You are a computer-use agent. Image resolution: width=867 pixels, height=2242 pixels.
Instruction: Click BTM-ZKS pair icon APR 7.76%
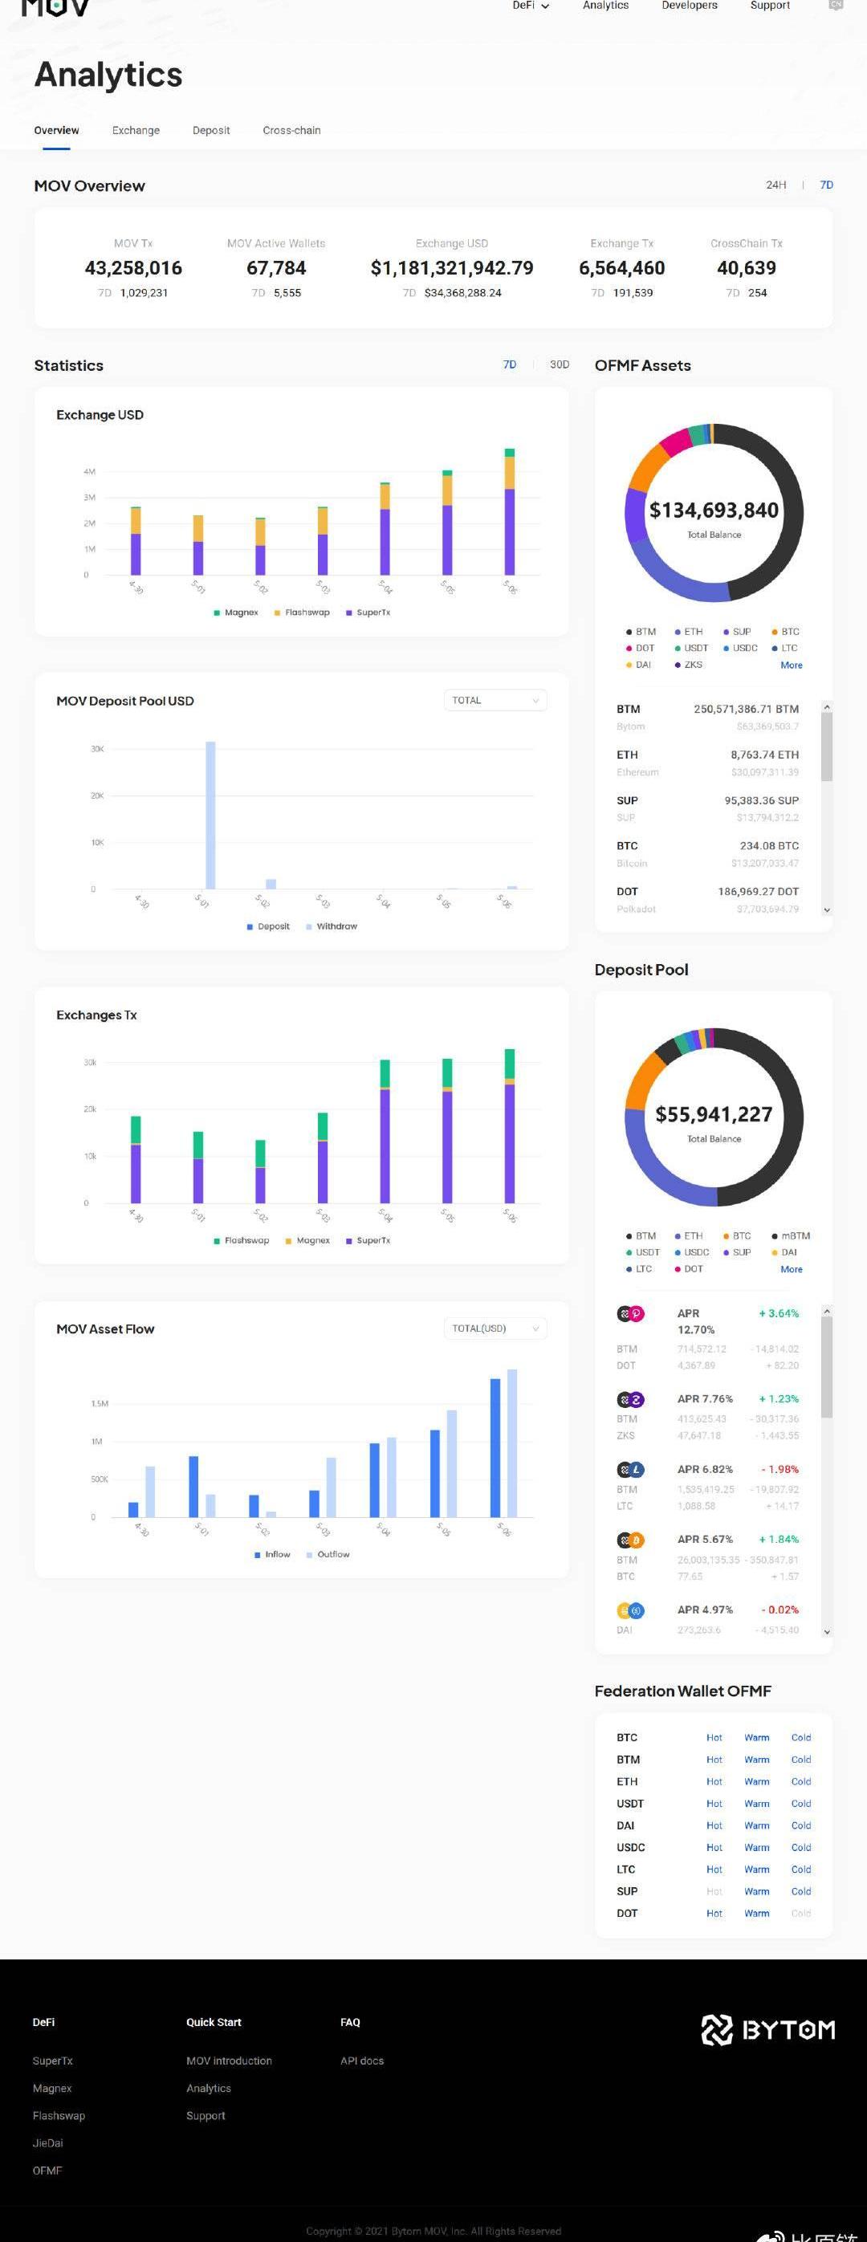(x=630, y=1399)
